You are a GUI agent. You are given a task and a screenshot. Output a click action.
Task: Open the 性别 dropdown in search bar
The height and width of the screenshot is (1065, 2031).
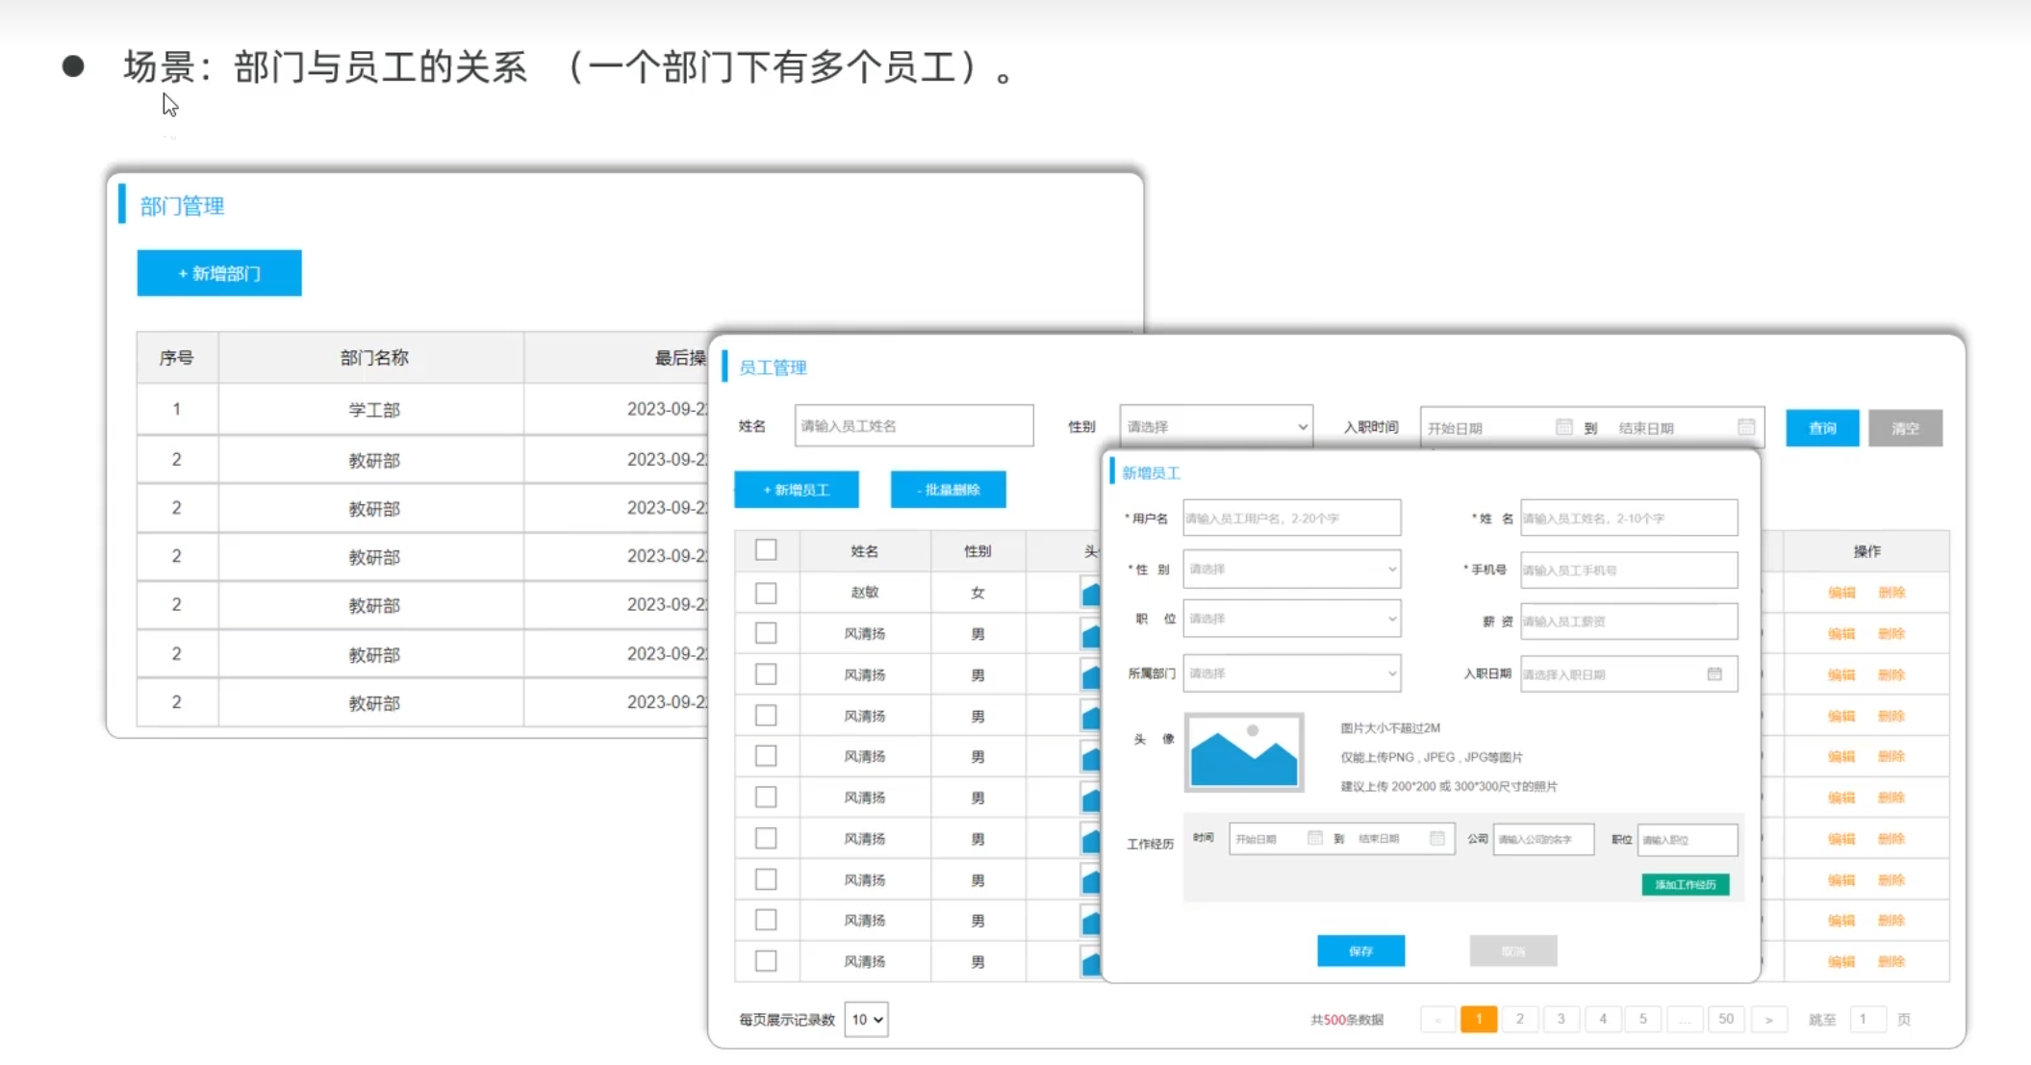coord(1216,426)
